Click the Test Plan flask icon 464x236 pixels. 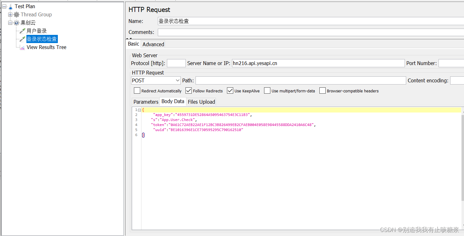pos(11,6)
